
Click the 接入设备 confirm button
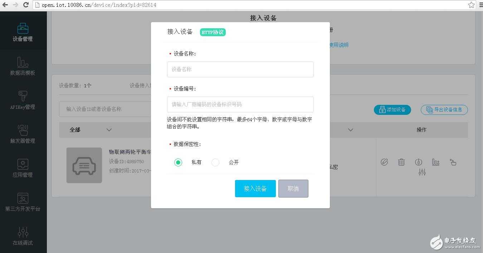[x=255, y=189]
